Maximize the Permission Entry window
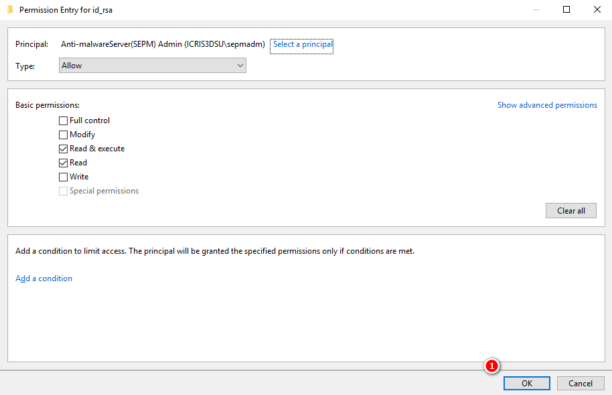612x395 pixels. point(566,10)
